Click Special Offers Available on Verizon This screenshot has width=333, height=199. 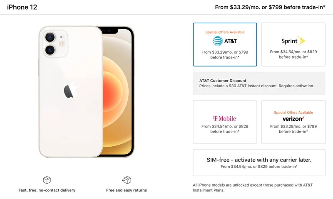(x=293, y=113)
